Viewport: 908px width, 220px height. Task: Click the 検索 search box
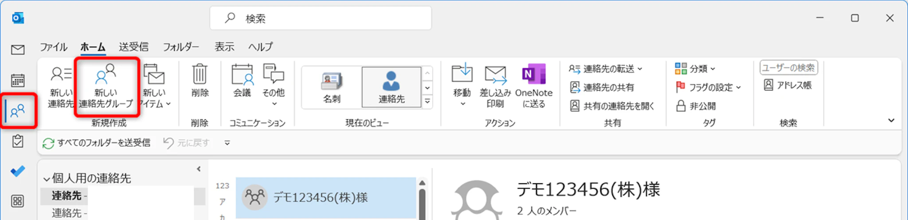pyautogui.click(x=320, y=18)
